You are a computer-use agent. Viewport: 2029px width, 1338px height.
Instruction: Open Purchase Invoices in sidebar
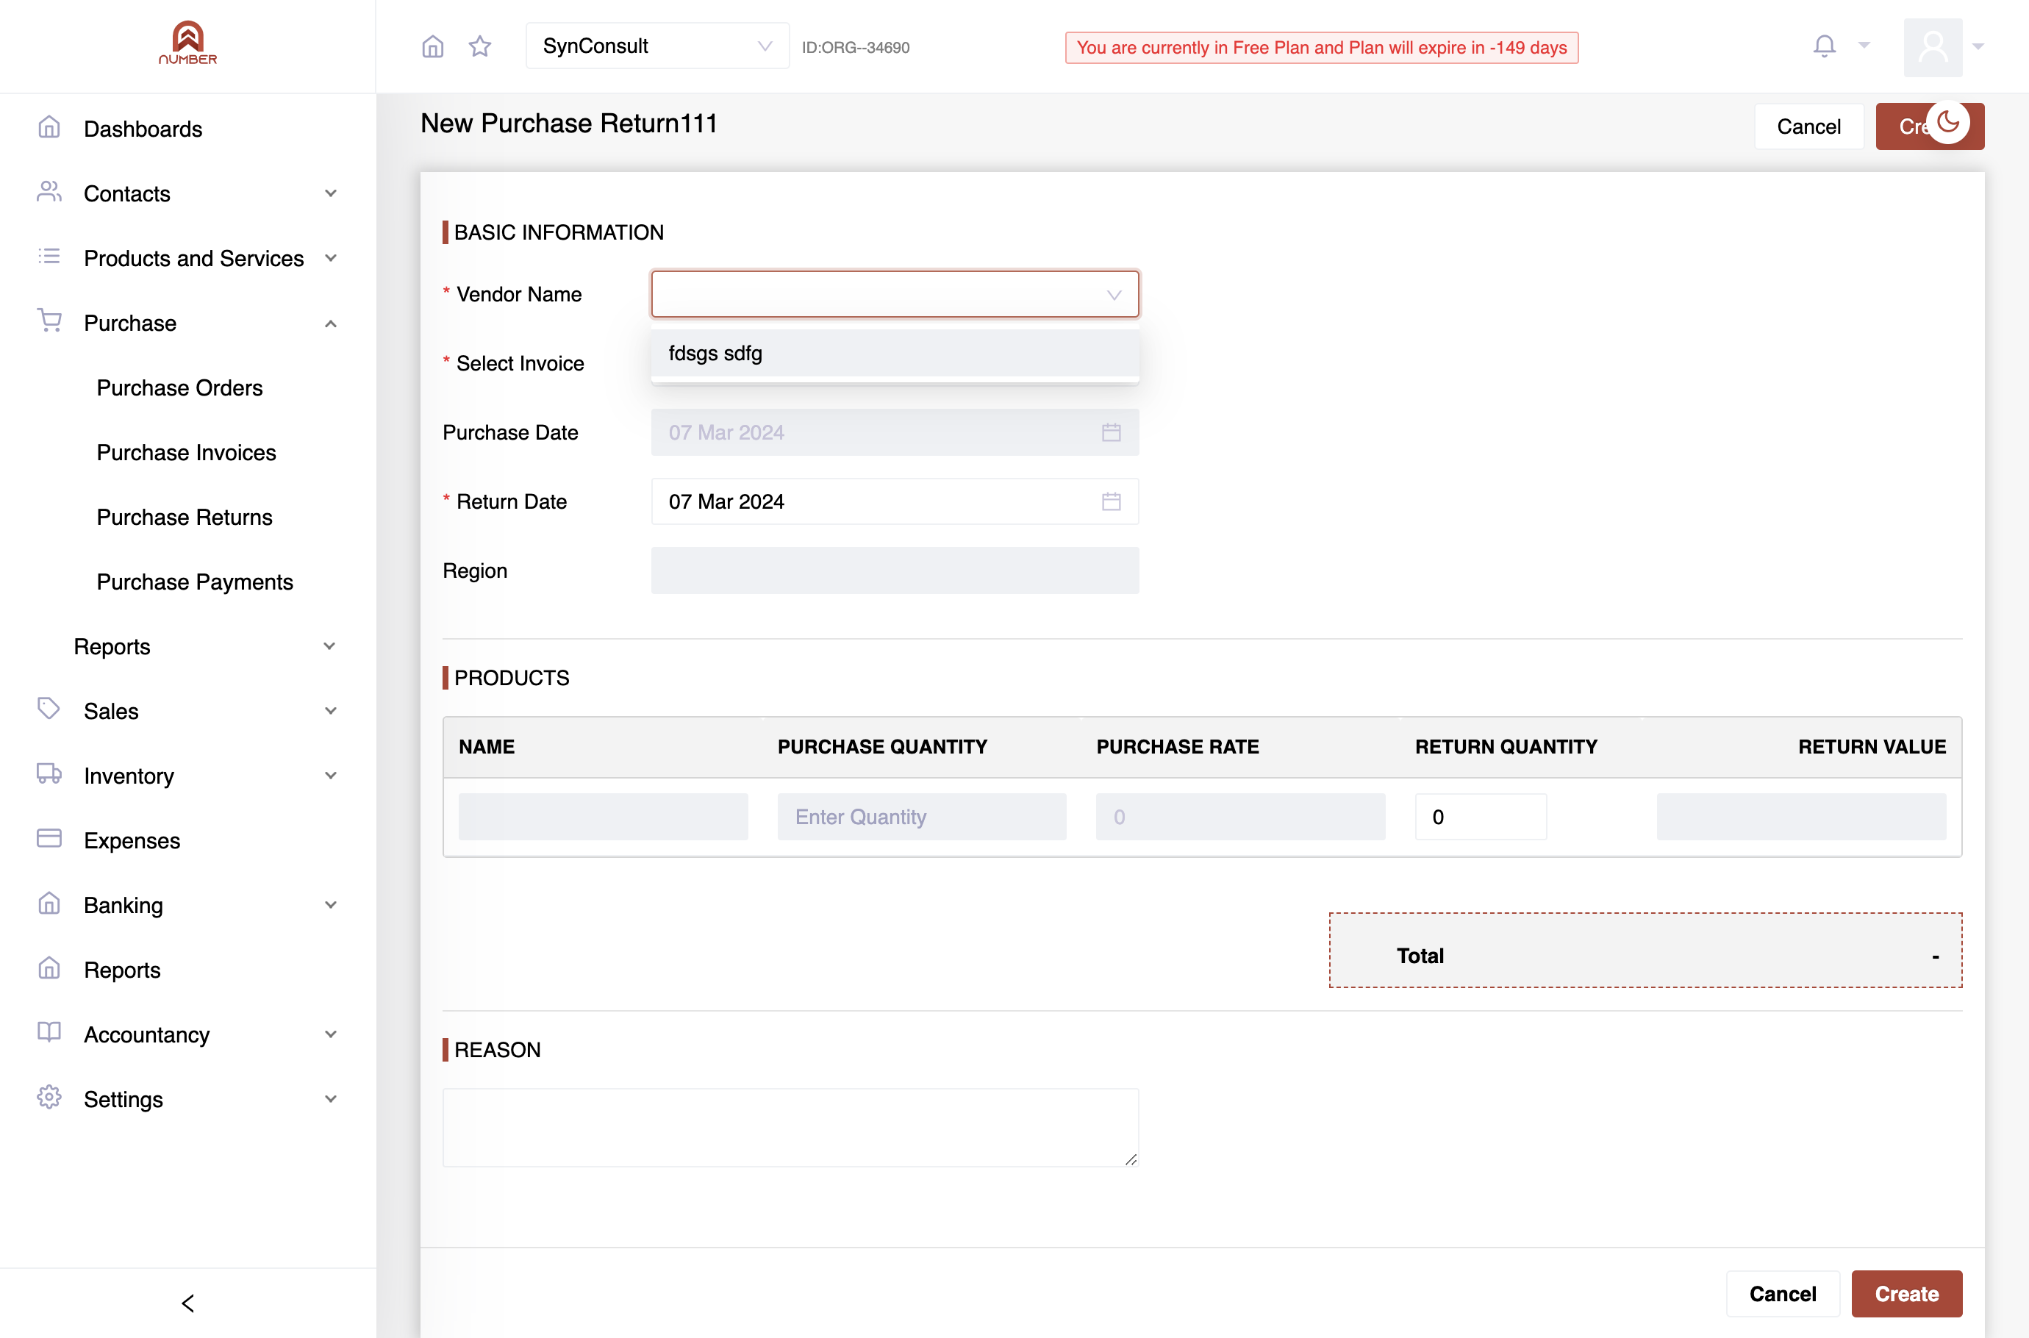coord(186,453)
